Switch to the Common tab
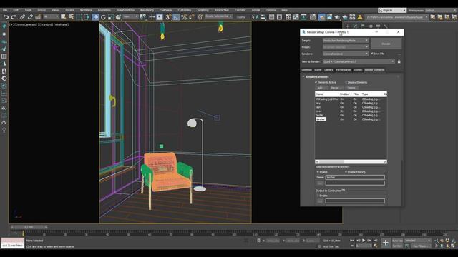The width and height of the screenshot is (458, 257). point(307,70)
